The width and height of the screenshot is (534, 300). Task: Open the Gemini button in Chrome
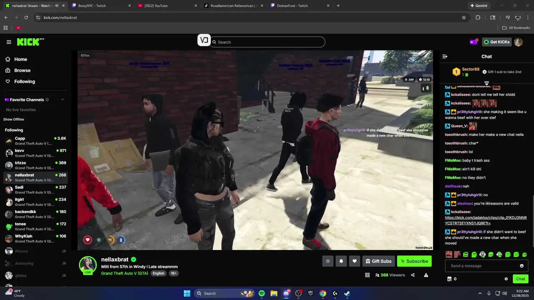click(x=479, y=5)
